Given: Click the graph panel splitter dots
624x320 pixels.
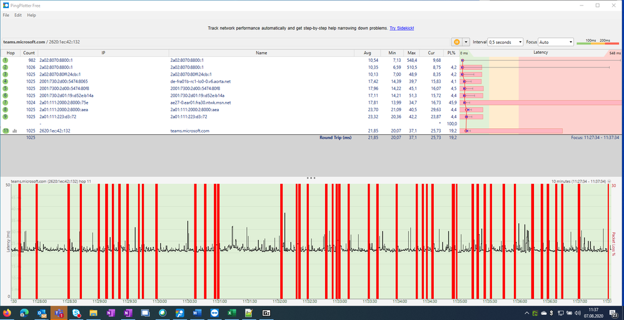Looking at the screenshot, I should click(x=311, y=178).
